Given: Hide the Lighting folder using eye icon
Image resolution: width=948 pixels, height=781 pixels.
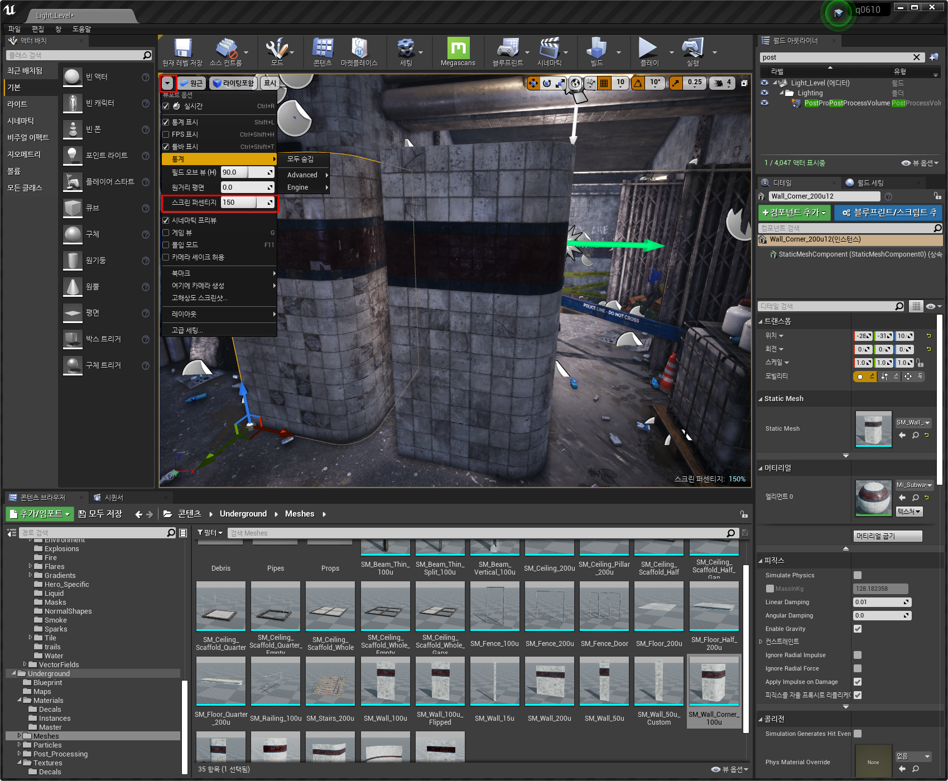Looking at the screenshot, I should coord(764,93).
